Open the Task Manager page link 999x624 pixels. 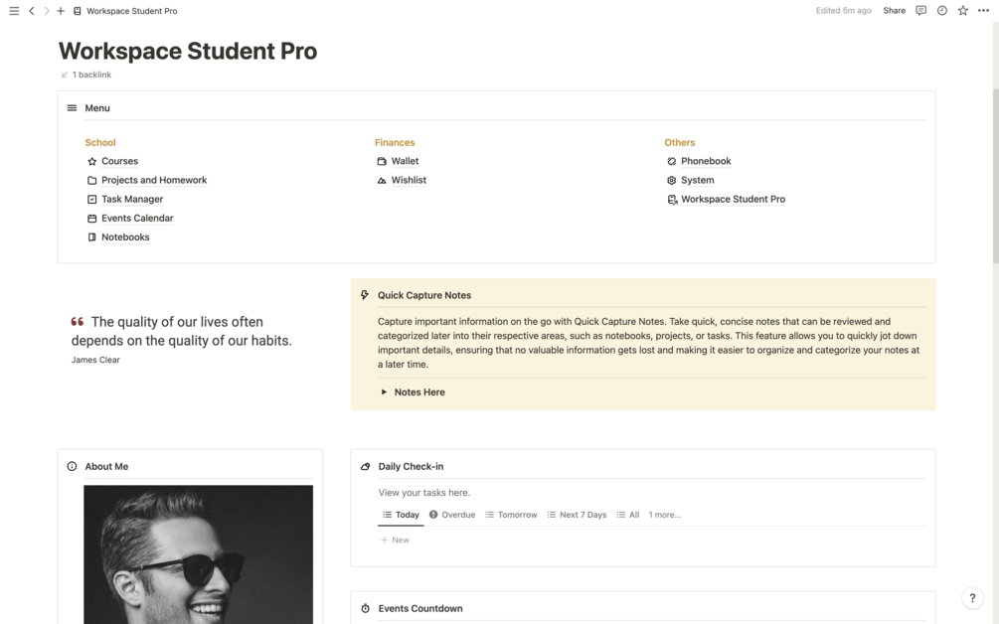click(131, 199)
